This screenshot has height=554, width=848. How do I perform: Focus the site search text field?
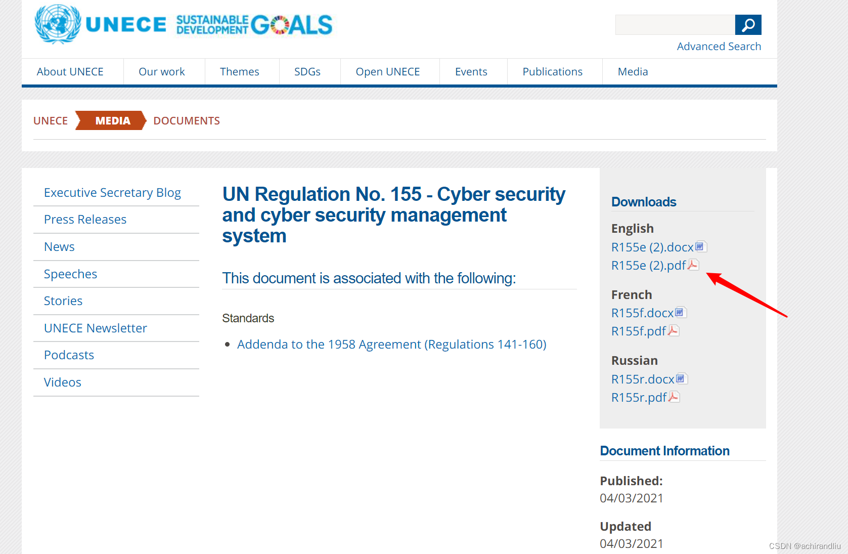tap(675, 25)
